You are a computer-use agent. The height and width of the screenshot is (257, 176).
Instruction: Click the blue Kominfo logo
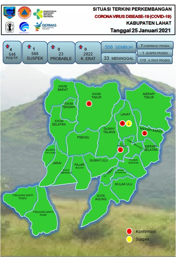click(x=24, y=27)
